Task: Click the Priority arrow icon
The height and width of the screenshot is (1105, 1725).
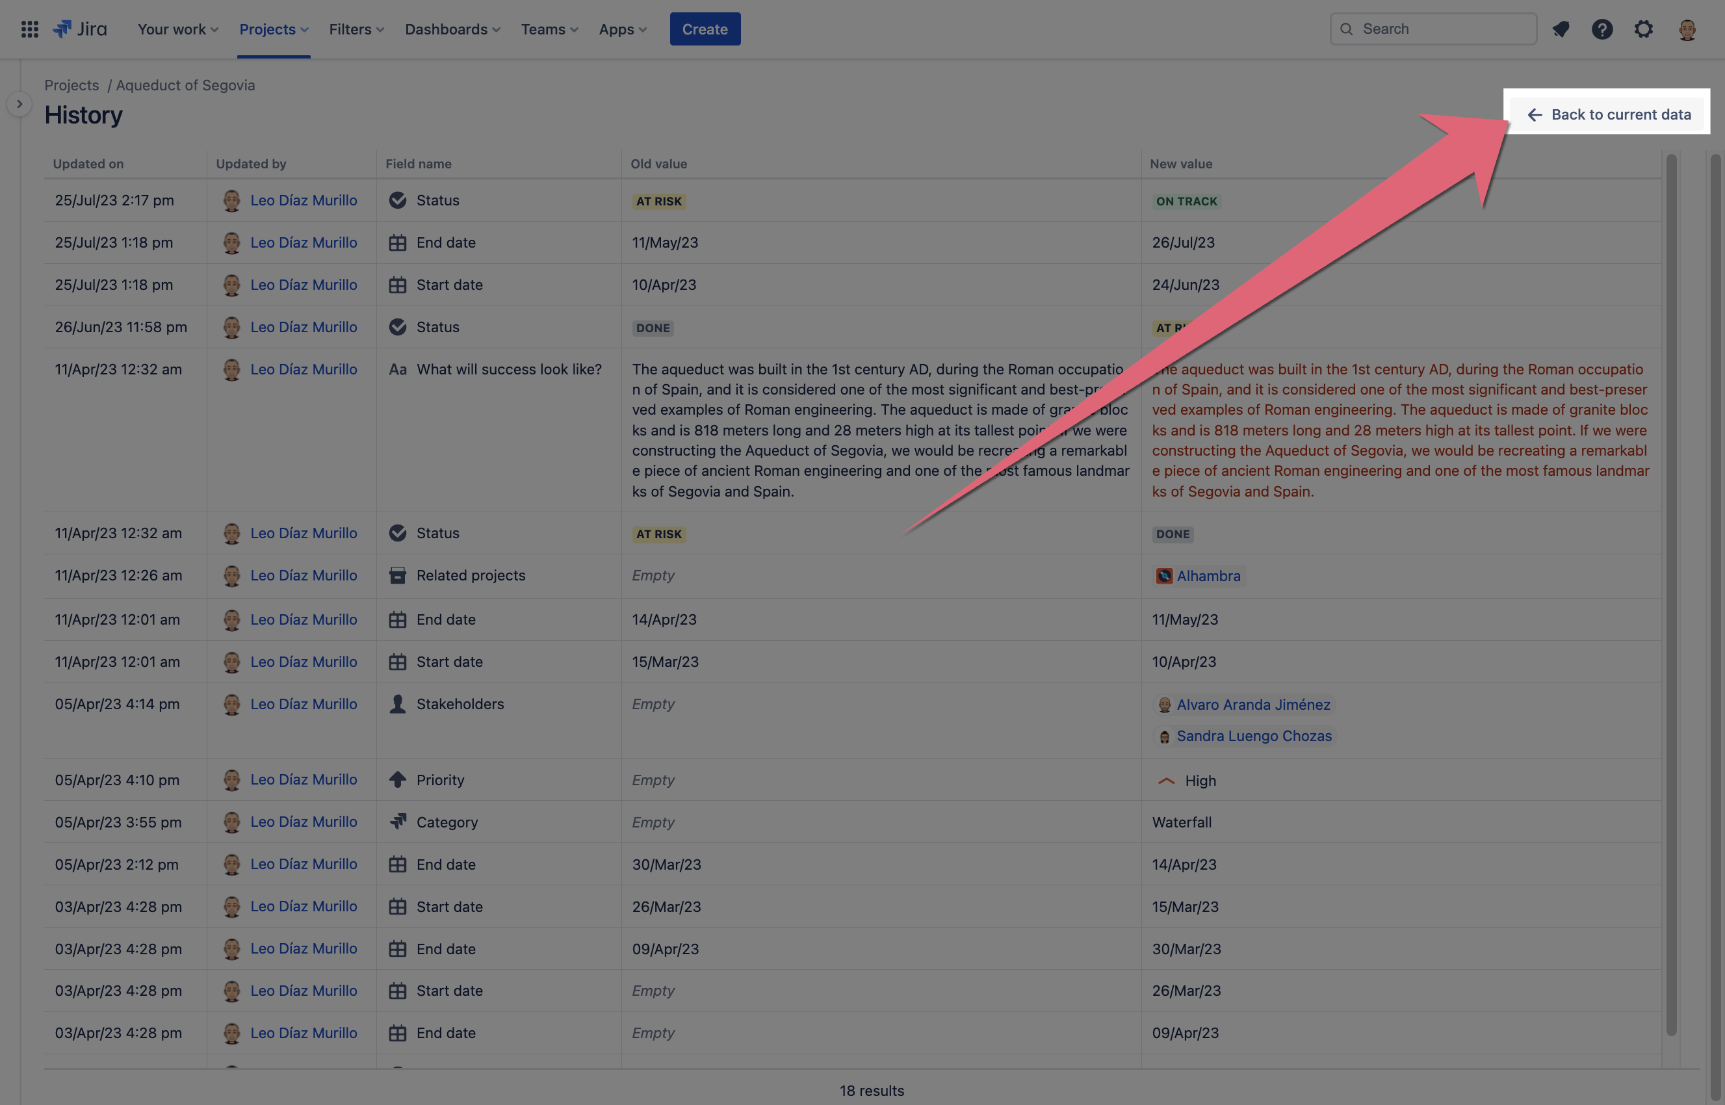Action: (398, 779)
